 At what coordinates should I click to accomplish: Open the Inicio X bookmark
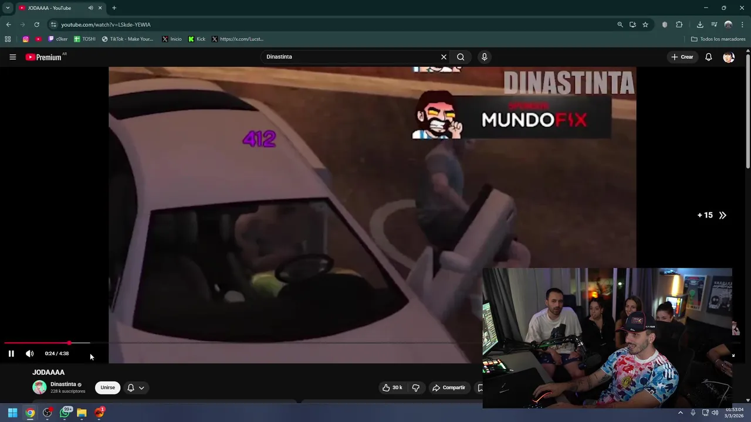171,39
